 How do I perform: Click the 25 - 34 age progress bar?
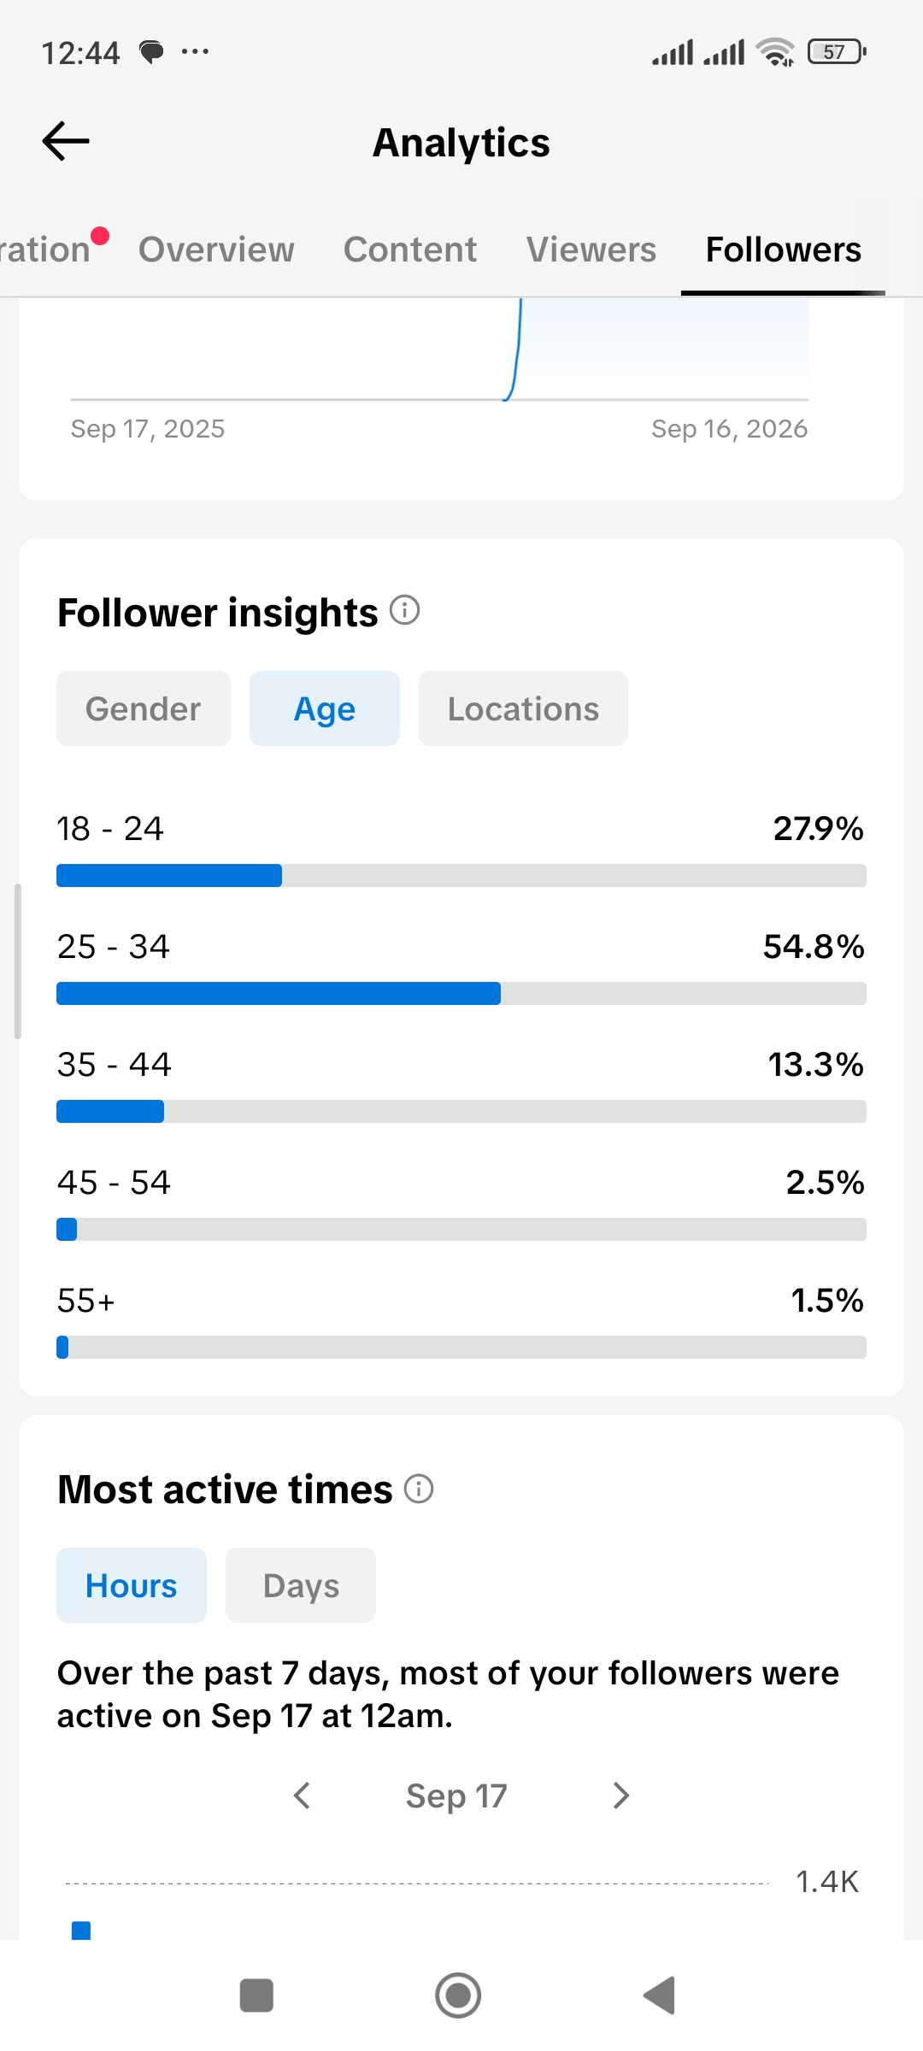pos(461,993)
